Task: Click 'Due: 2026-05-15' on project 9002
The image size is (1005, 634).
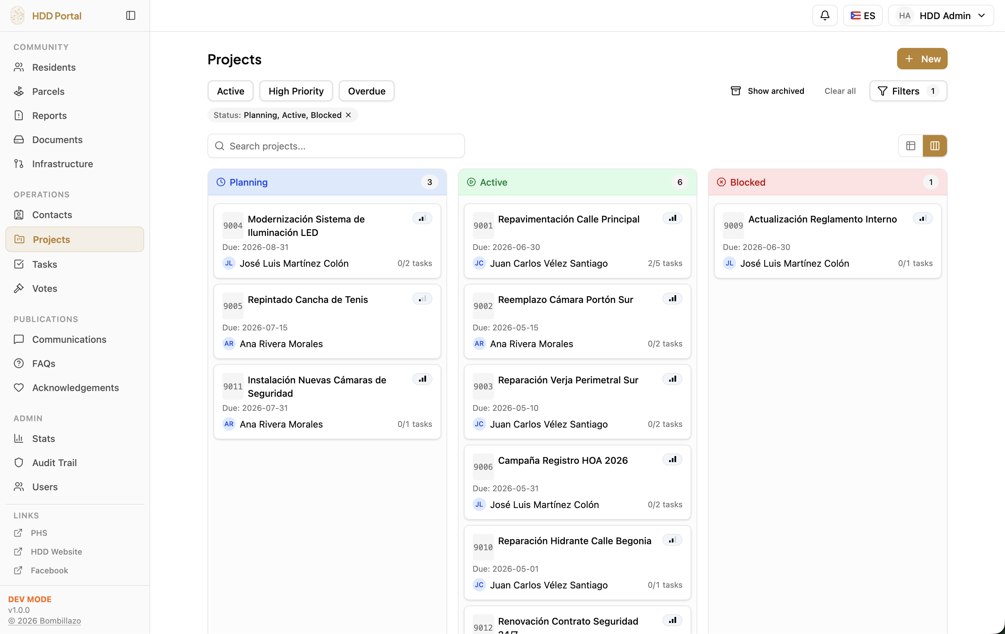Action: pos(505,327)
